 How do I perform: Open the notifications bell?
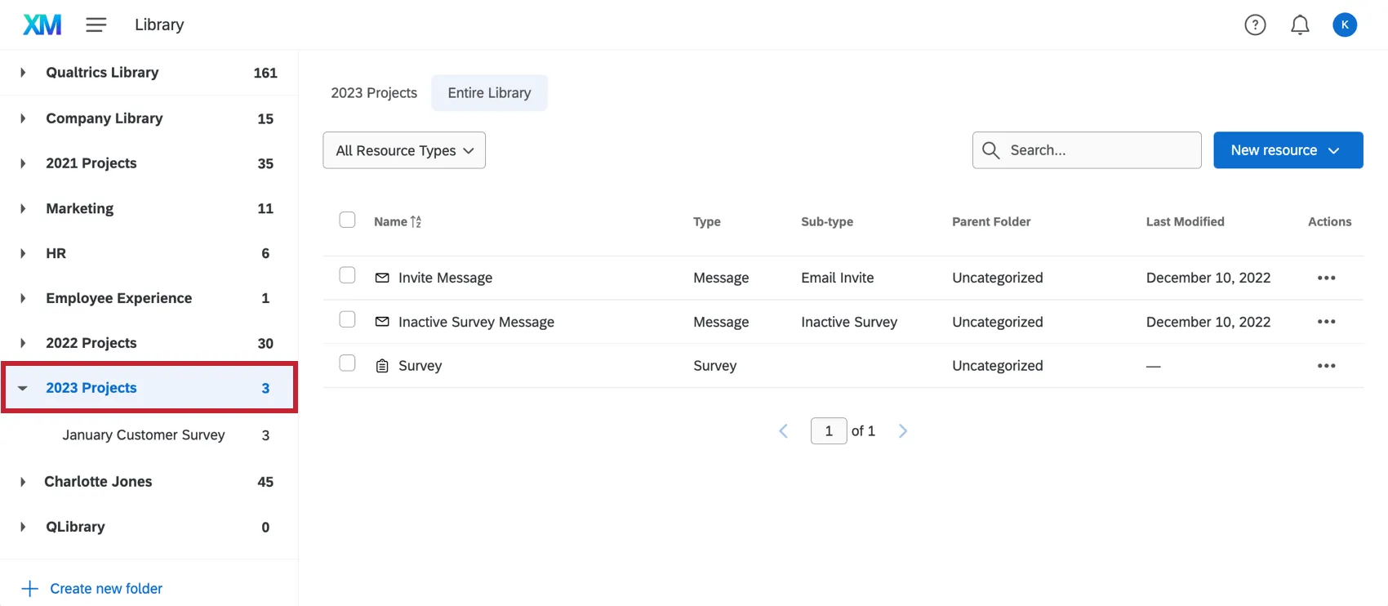[1300, 25]
